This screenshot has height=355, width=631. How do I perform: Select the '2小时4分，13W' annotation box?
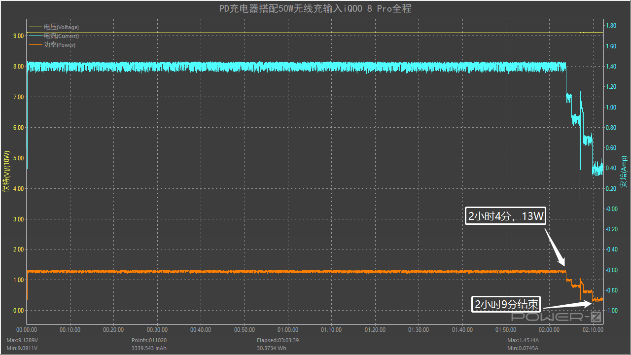click(505, 215)
